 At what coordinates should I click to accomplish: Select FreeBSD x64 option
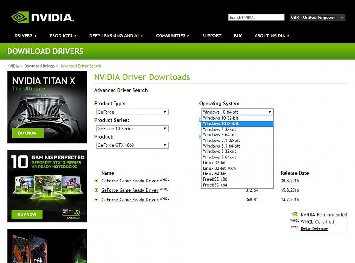pyautogui.click(x=237, y=185)
